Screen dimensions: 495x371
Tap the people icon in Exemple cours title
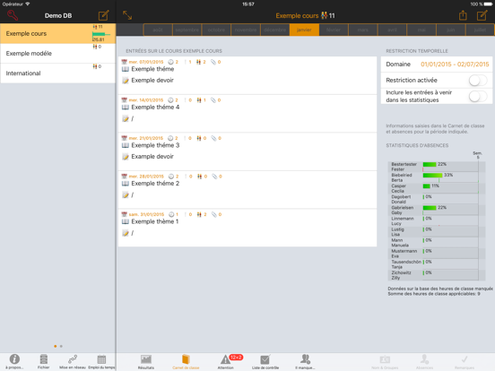point(325,15)
